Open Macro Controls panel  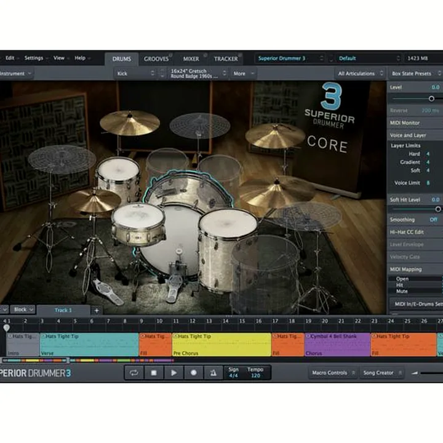333,373
